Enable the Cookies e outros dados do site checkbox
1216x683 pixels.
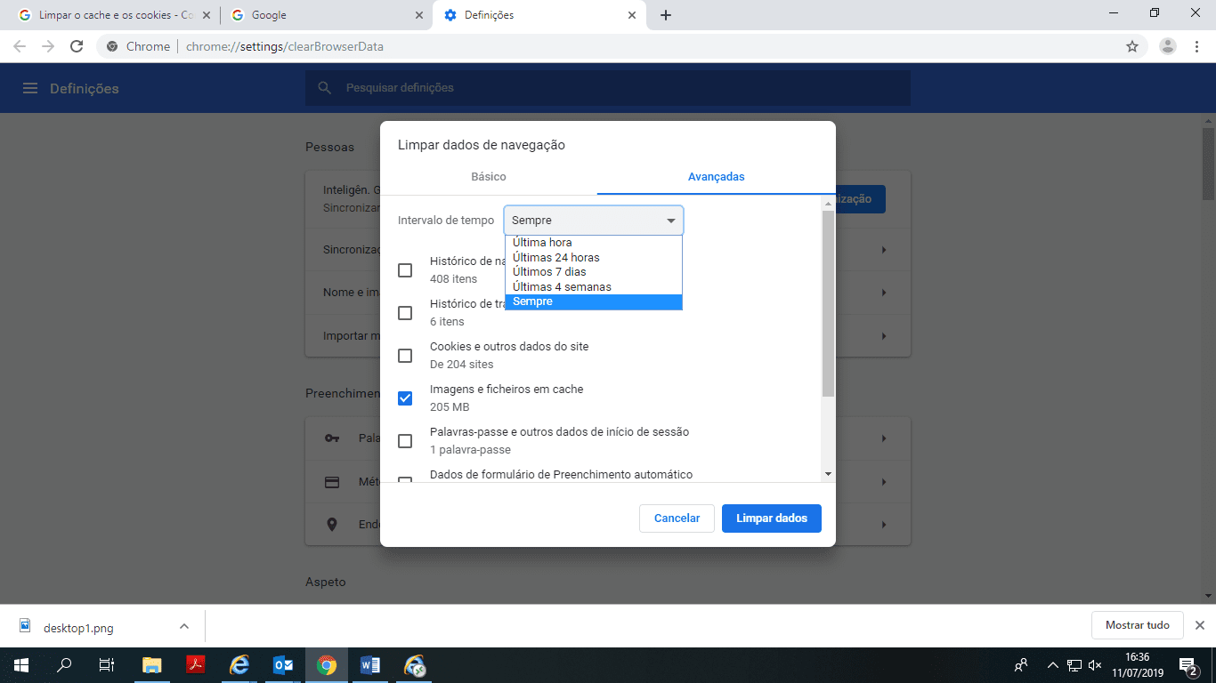(x=405, y=355)
